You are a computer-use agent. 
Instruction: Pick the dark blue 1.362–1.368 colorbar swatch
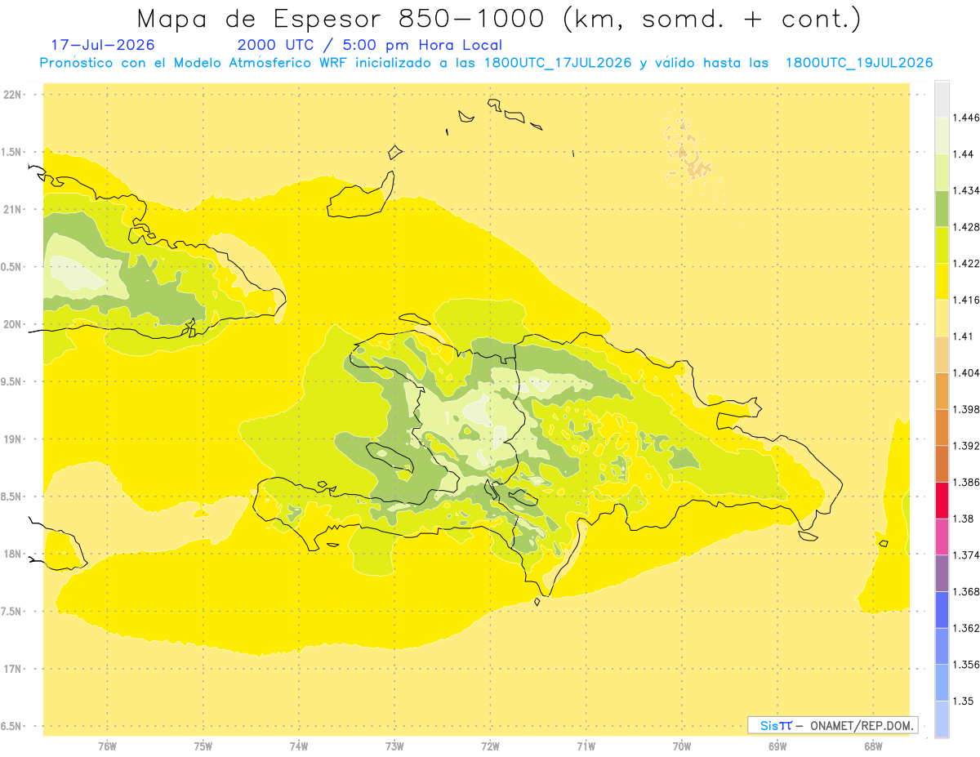coord(942,609)
